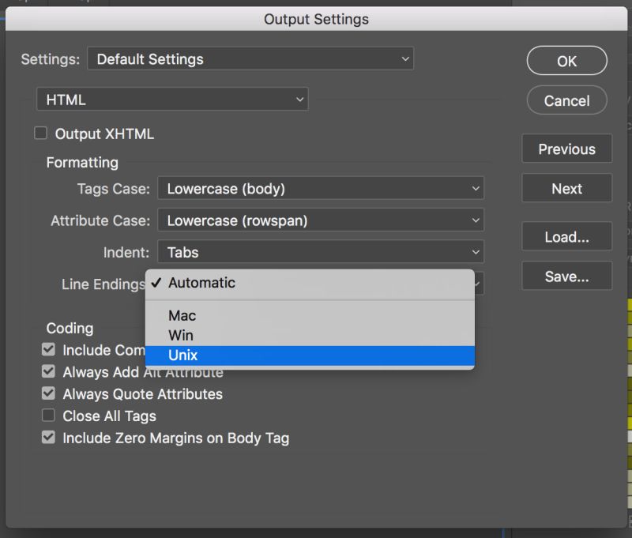Load saved output settings
This screenshot has width=632, height=538.
[566, 237]
